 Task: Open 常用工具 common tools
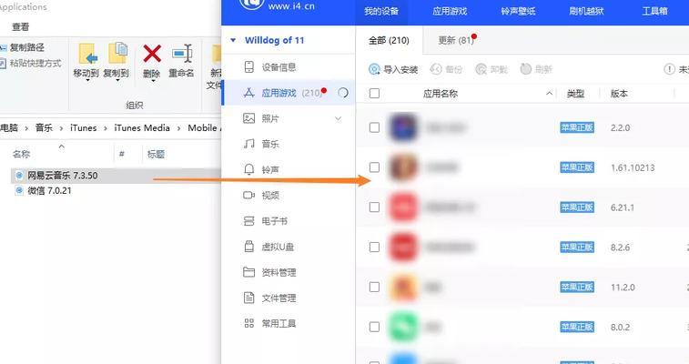coord(279,324)
